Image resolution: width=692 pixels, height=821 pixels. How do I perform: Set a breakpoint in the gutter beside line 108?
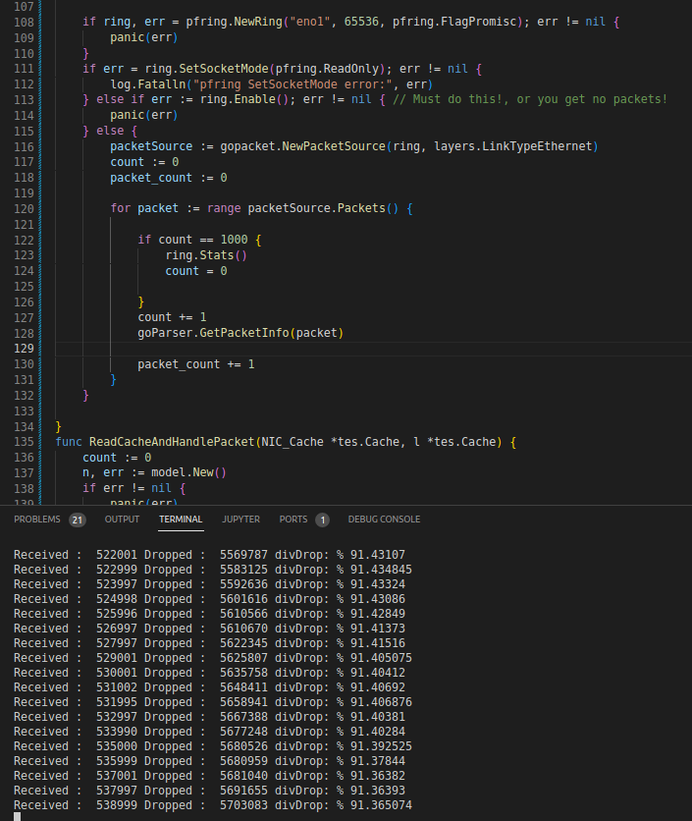[x=10, y=21]
